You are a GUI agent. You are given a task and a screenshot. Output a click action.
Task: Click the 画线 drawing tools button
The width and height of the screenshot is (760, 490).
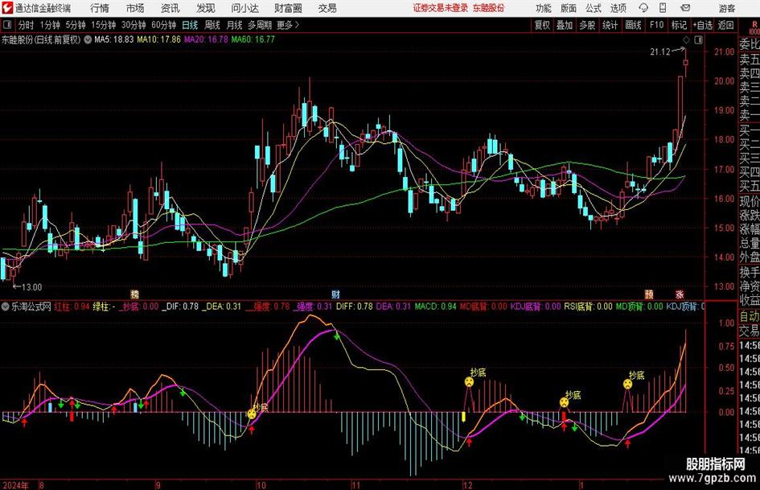coord(634,25)
